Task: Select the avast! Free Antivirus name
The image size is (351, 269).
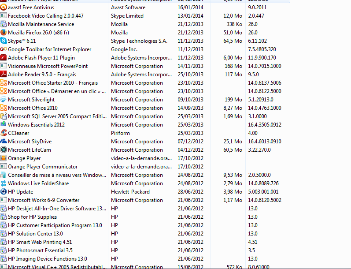Action: pos(31,7)
